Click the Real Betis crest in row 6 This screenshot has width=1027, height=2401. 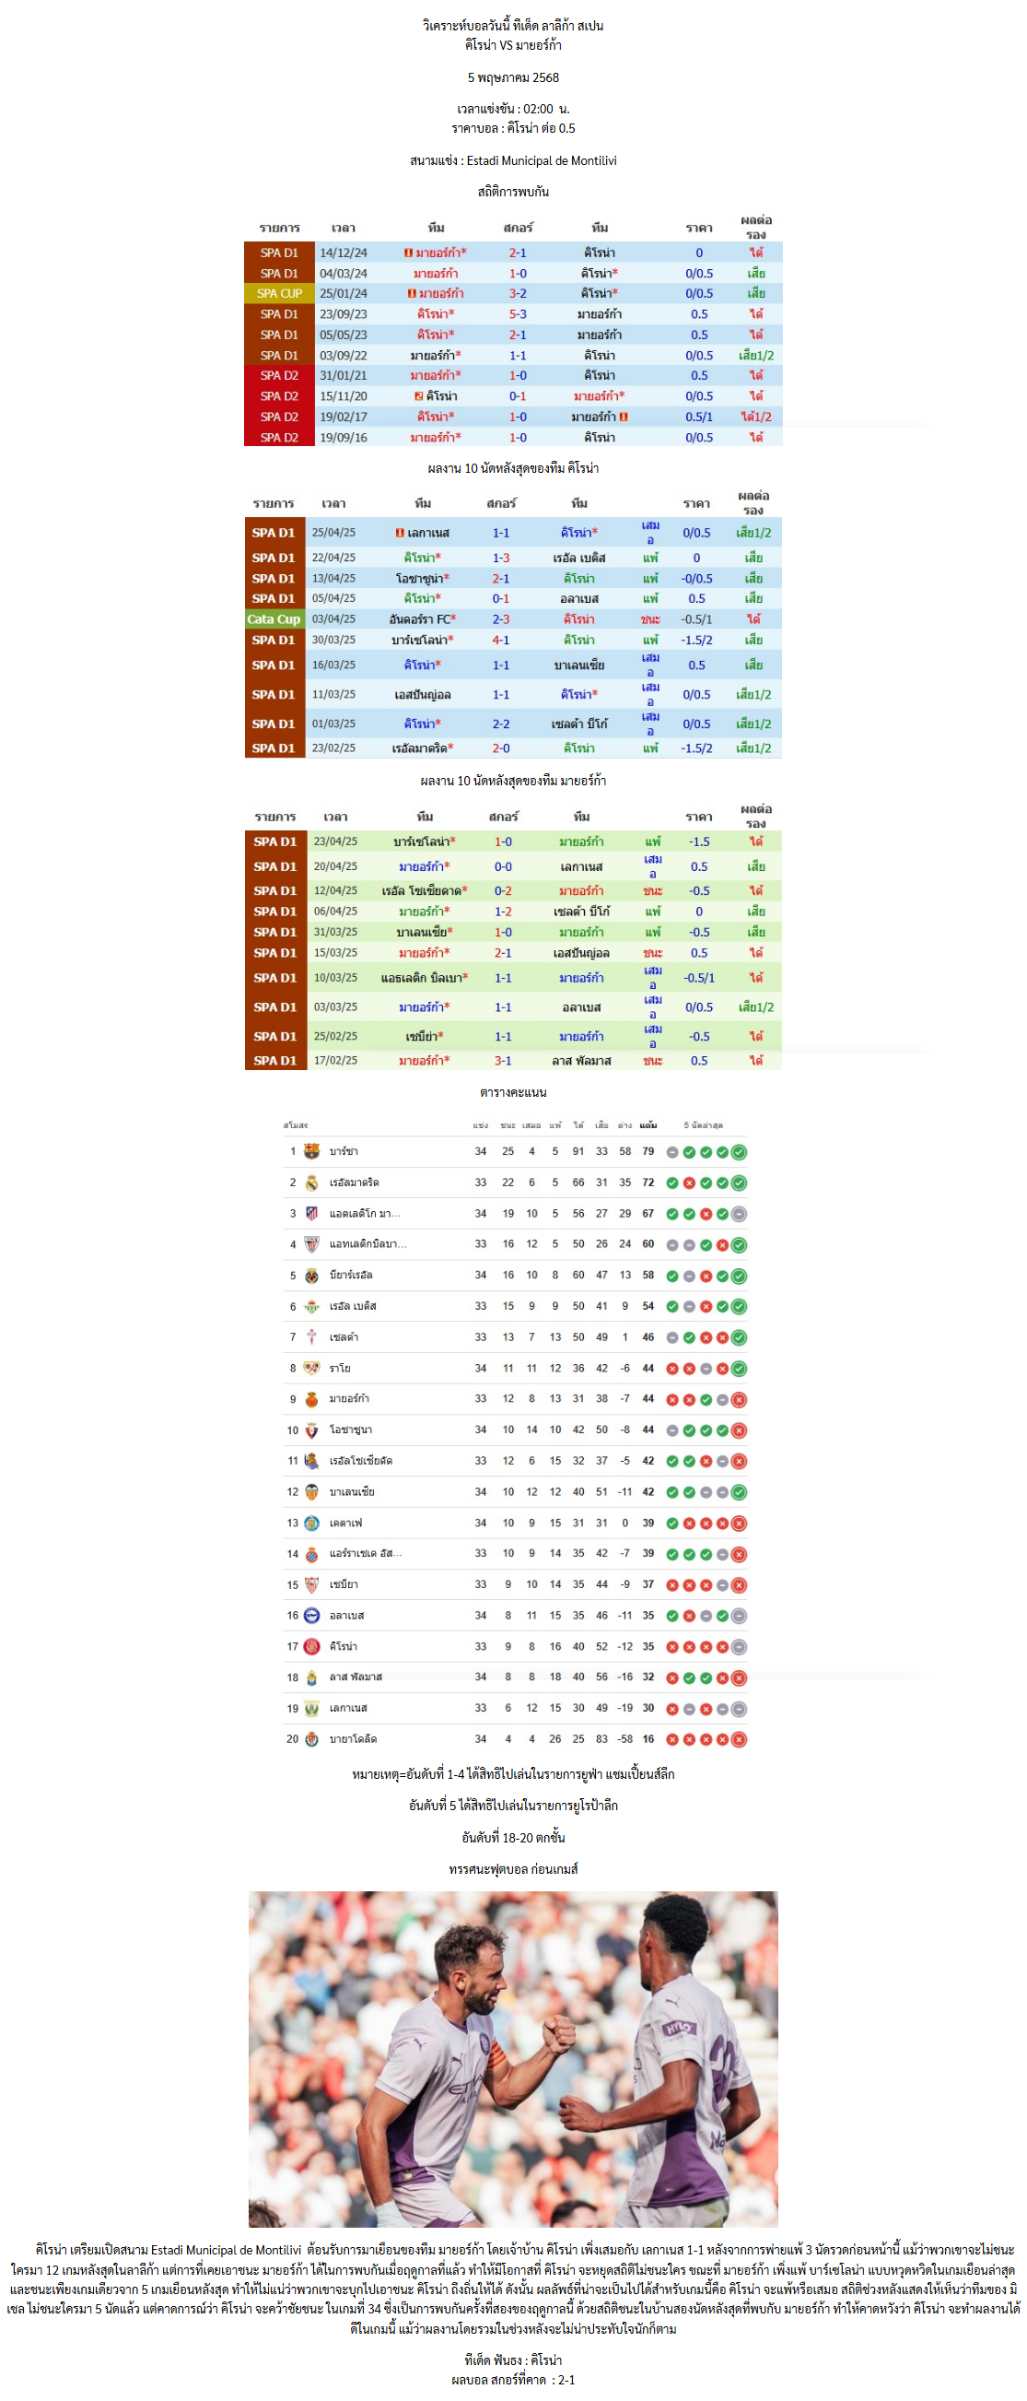[x=312, y=1306]
